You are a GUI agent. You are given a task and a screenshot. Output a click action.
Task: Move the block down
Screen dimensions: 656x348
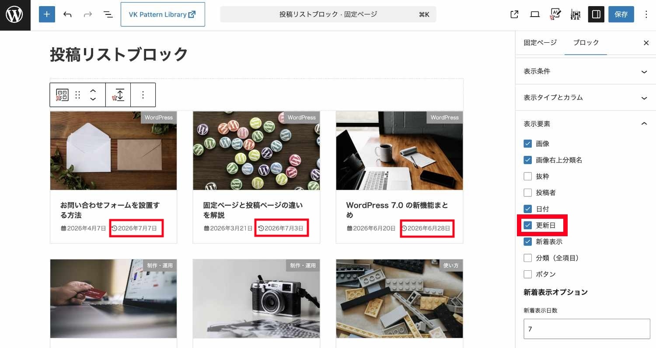tap(93, 99)
